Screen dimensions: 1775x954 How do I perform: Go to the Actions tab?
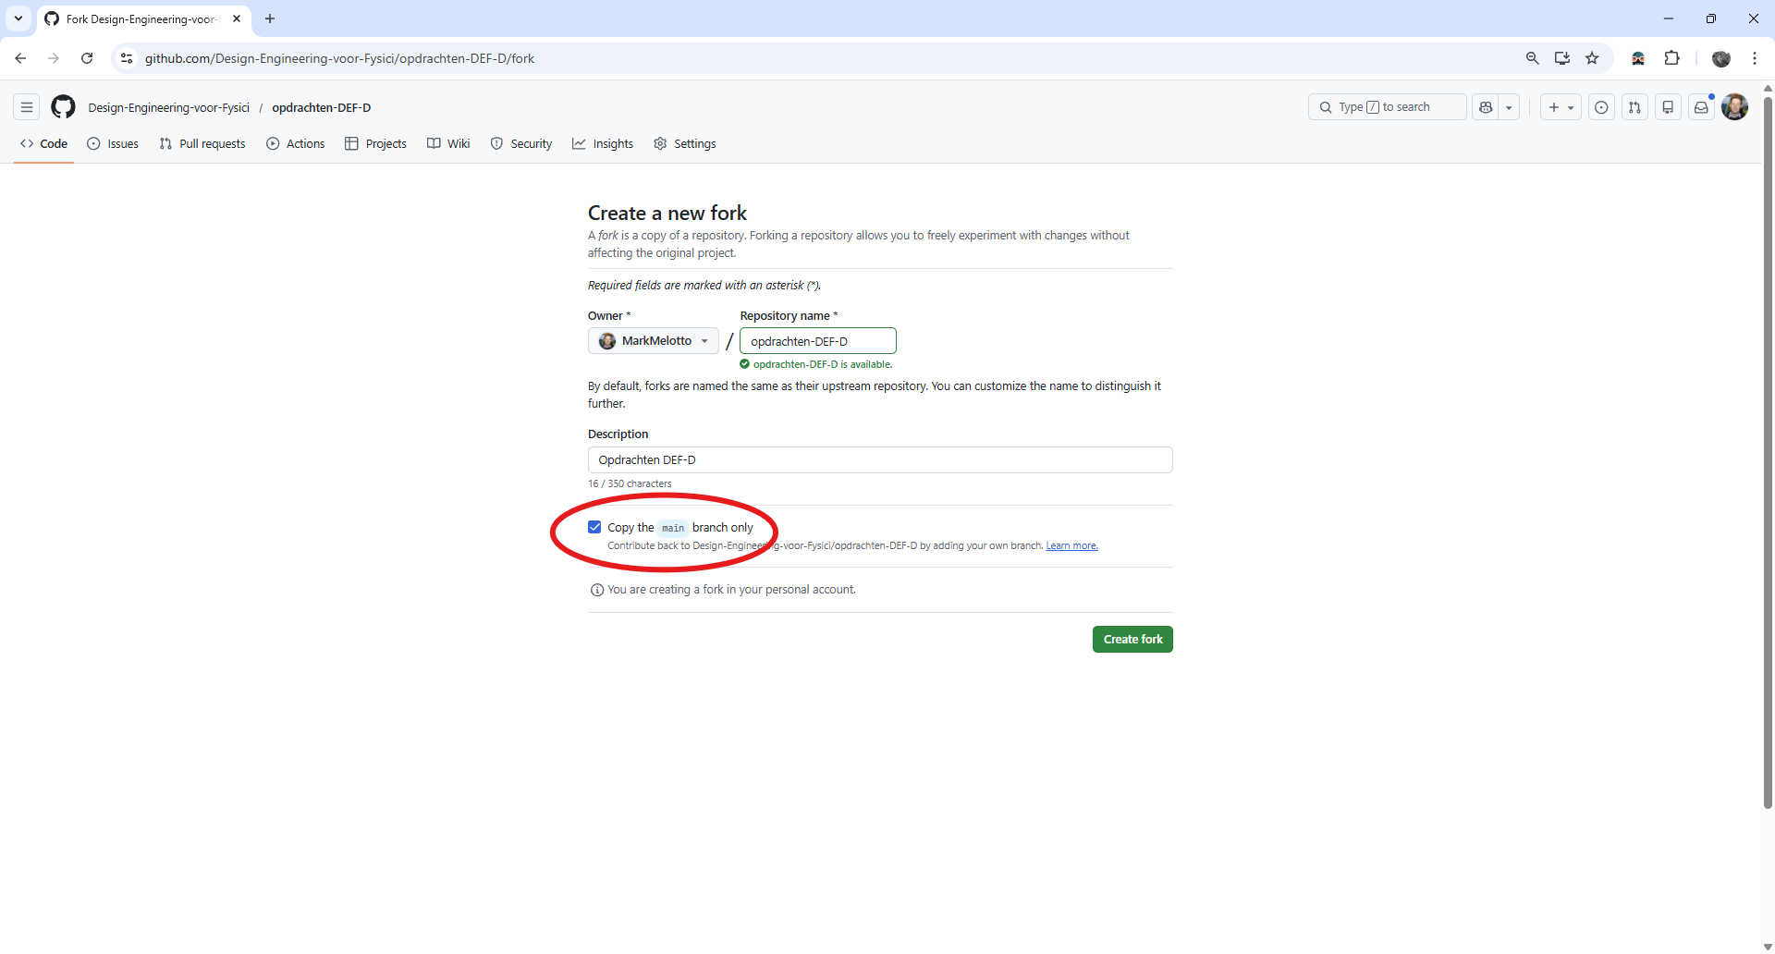coord(296,143)
